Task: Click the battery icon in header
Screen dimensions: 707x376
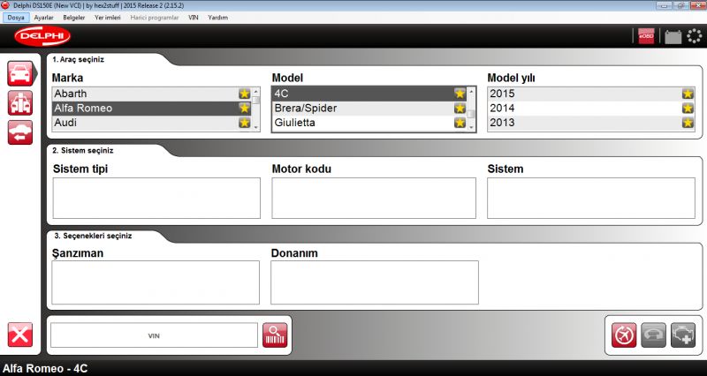Action: tap(673, 36)
